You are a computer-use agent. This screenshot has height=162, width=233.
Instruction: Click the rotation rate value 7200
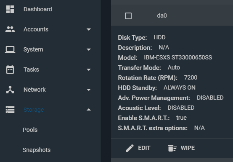[x=191, y=77]
